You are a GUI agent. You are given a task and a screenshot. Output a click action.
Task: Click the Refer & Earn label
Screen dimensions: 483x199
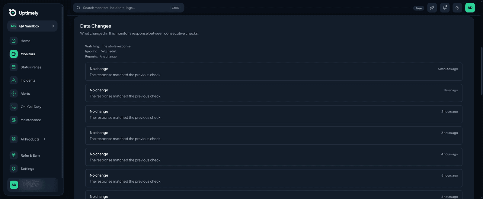[30, 155]
